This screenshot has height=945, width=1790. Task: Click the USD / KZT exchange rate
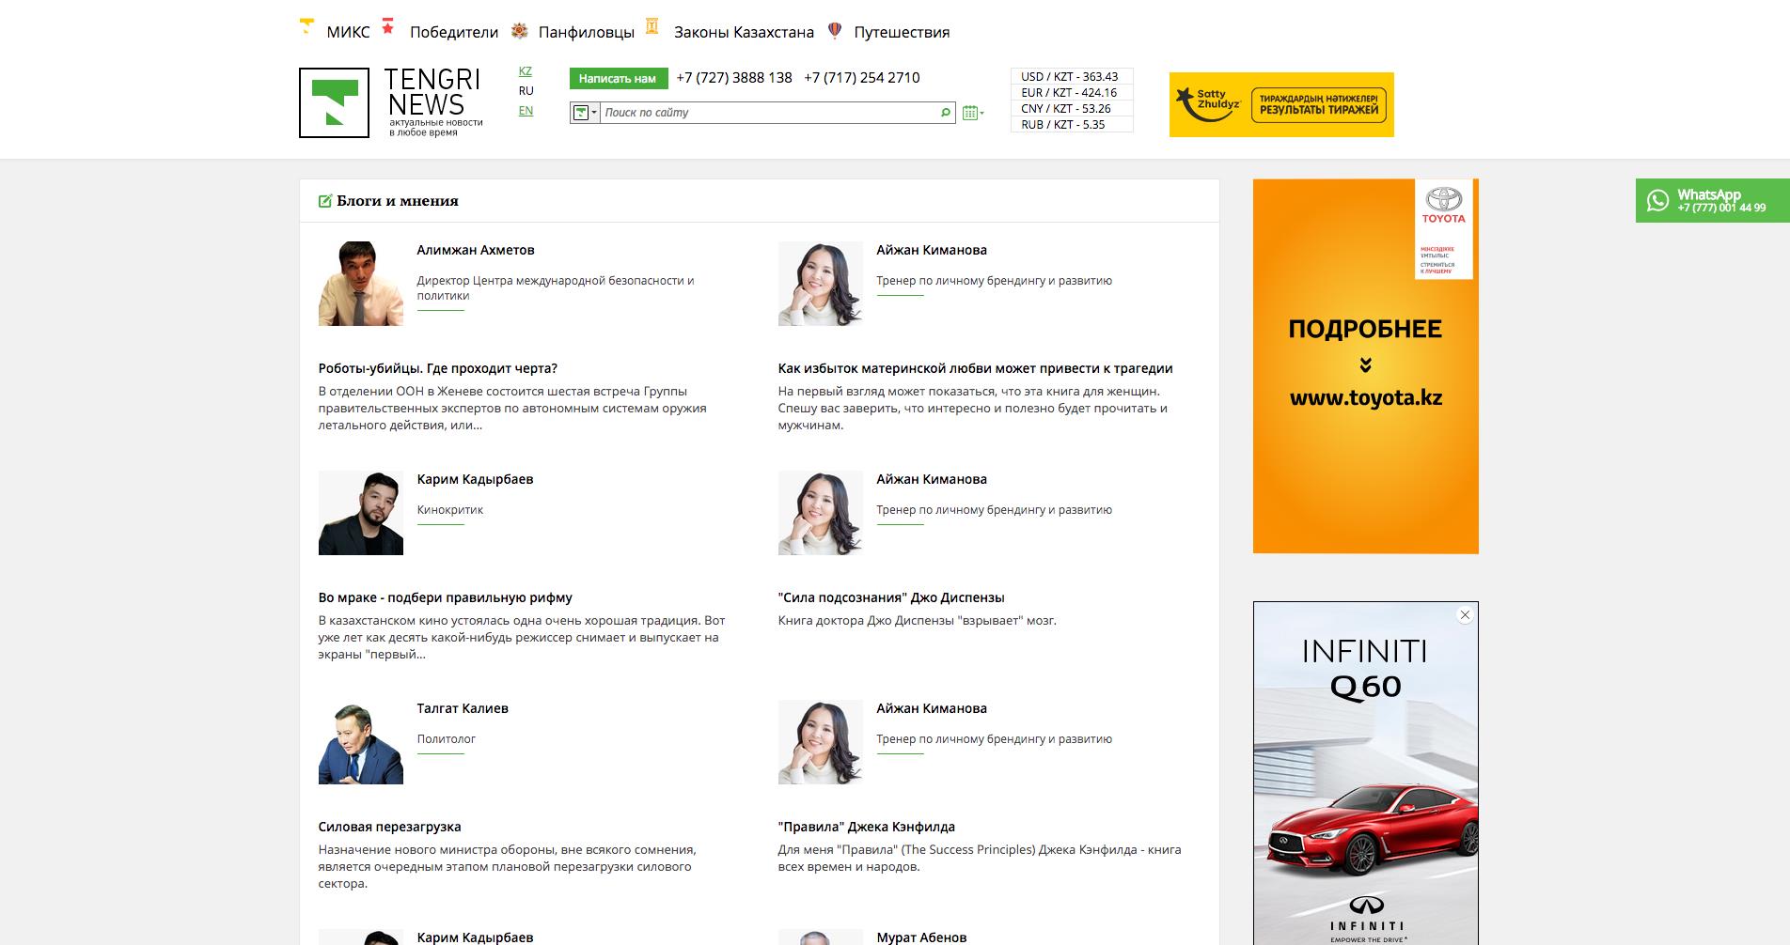pyautogui.click(x=1070, y=77)
